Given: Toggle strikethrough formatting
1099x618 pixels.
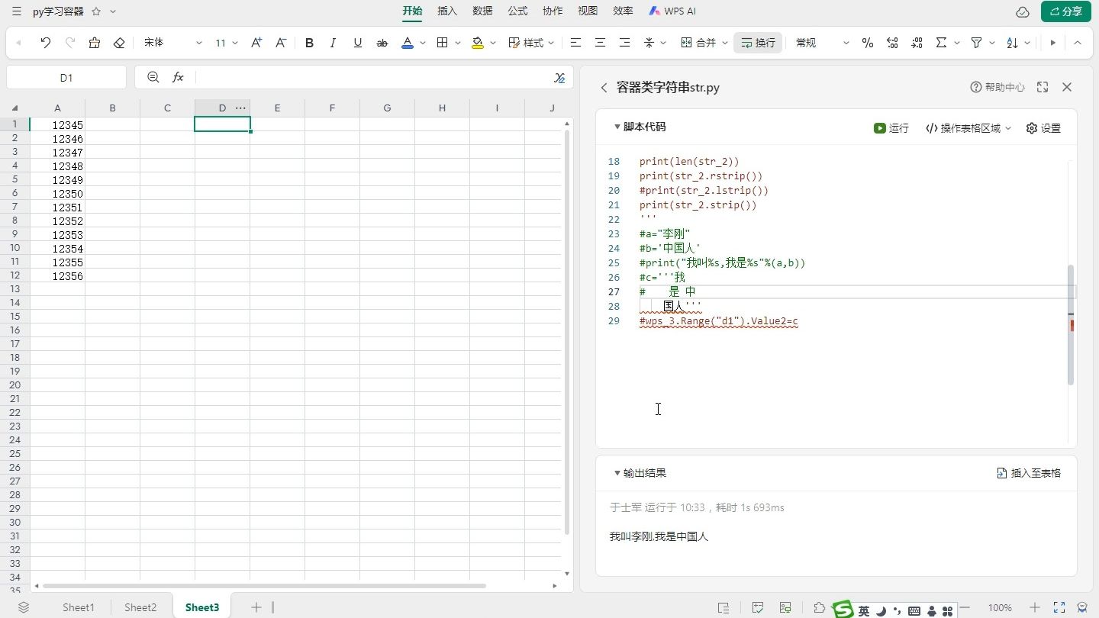Looking at the screenshot, I should (382, 43).
